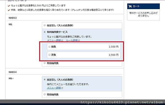Viewport: 165px width, 105px height.
Task: Click the NH854 flight heading
Action: click(x=13, y=72)
